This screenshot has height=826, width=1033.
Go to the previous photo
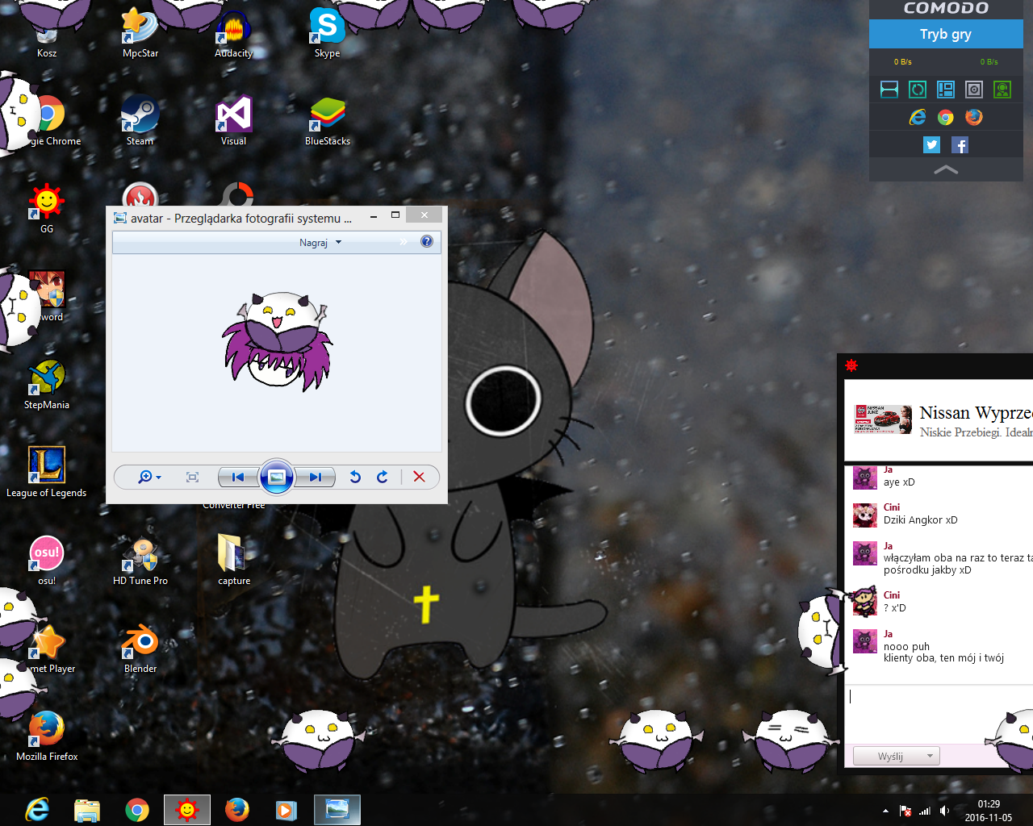(238, 477)
